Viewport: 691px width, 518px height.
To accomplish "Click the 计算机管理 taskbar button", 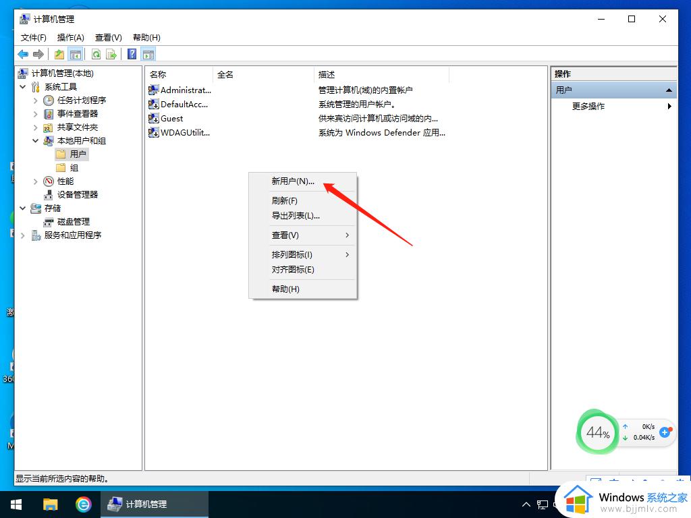I will [155, 505].
